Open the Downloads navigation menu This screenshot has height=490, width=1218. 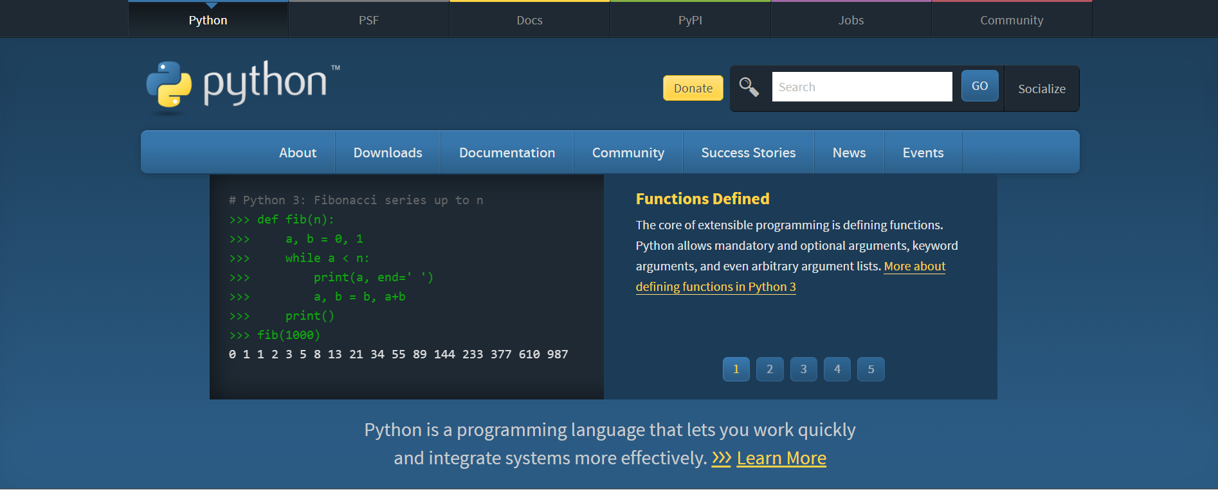coord(388,152)
